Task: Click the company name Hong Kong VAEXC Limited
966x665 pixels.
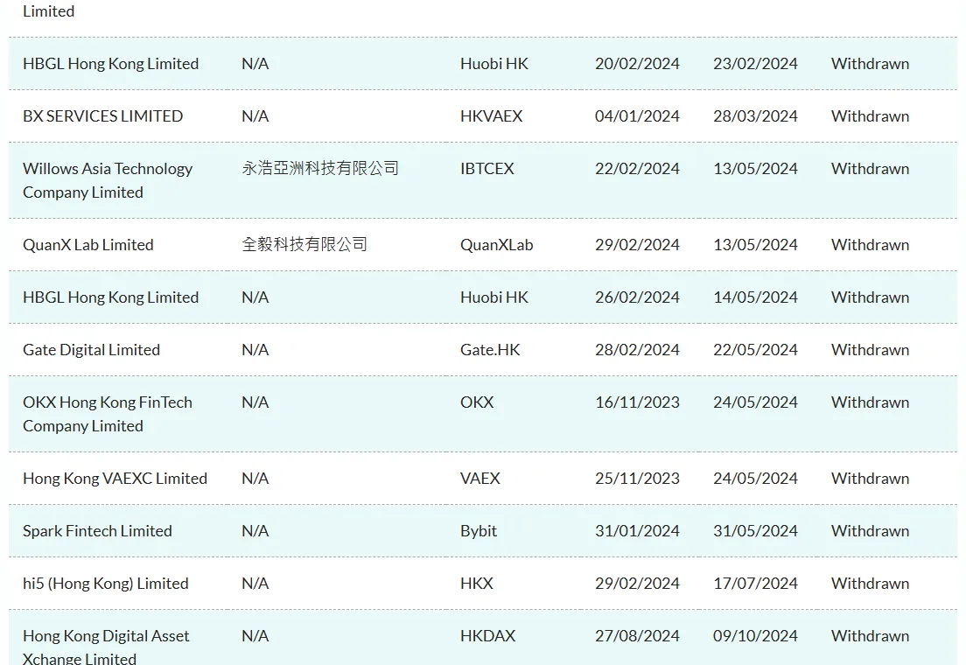Action: (x=115, y=479)
